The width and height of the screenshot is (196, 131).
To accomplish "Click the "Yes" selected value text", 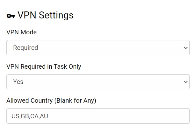I will 18,82.
